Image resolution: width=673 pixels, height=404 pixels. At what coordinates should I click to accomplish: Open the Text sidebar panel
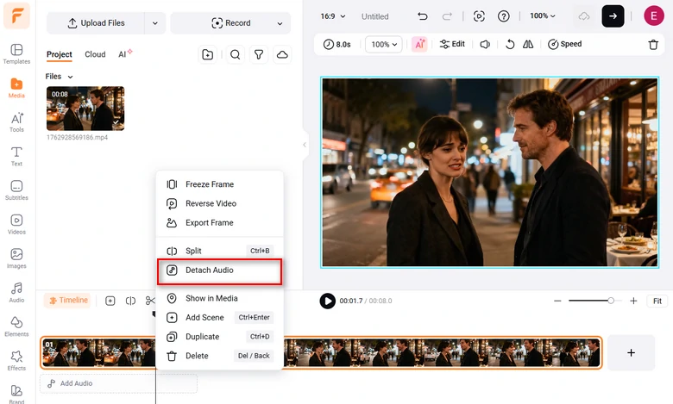click(16, 156)
